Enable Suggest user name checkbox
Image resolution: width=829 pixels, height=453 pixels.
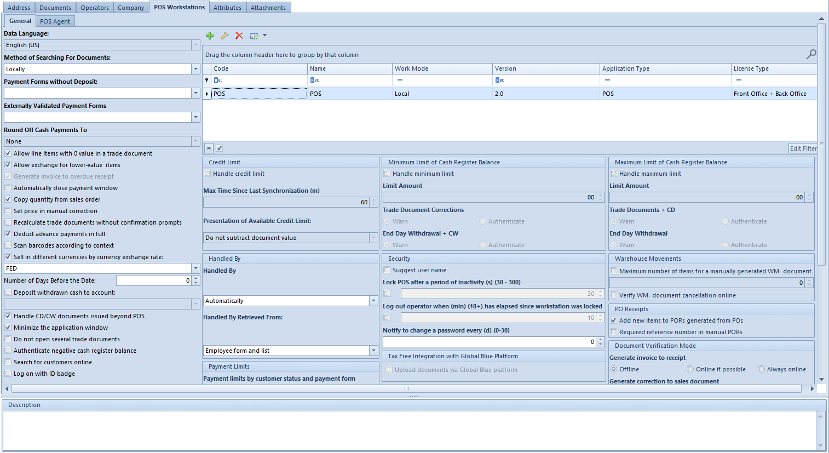387,270
